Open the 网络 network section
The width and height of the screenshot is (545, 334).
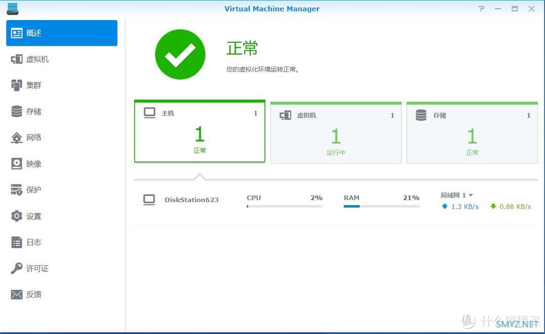(62, 138)
